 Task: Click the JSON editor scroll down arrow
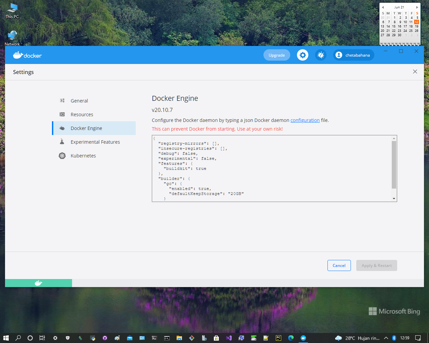click(x=394, y=199)
